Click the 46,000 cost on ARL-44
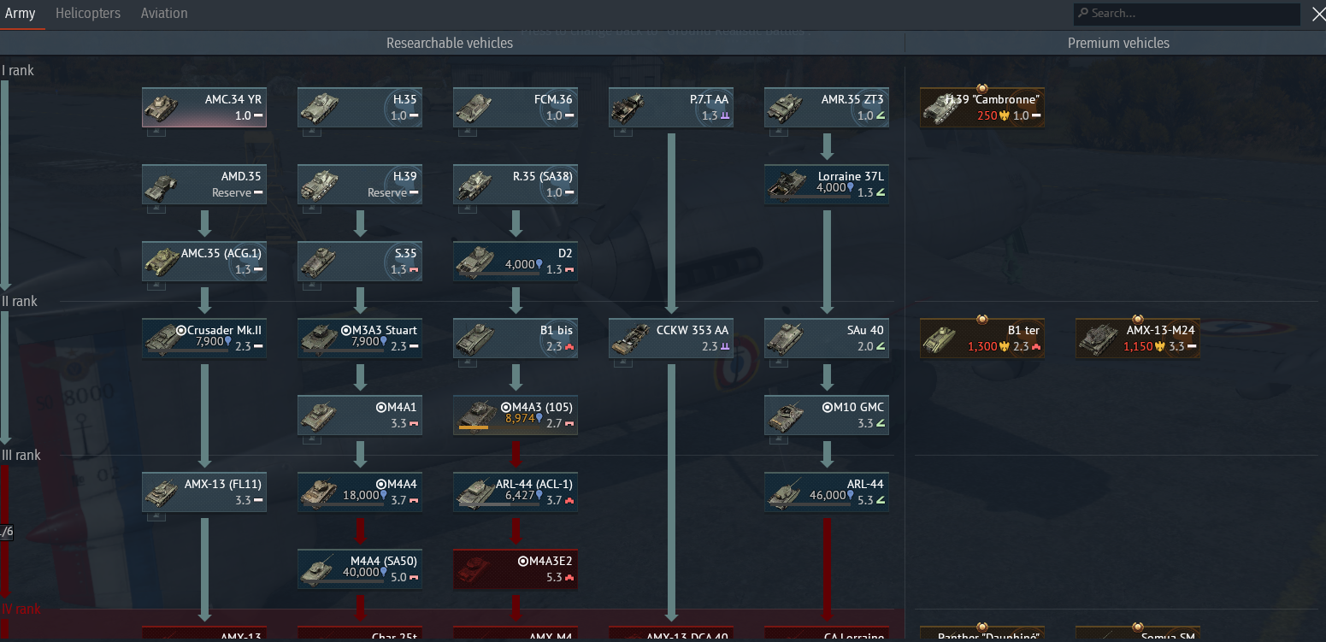Screen dimensions: 1326x642 coord(828,495)
